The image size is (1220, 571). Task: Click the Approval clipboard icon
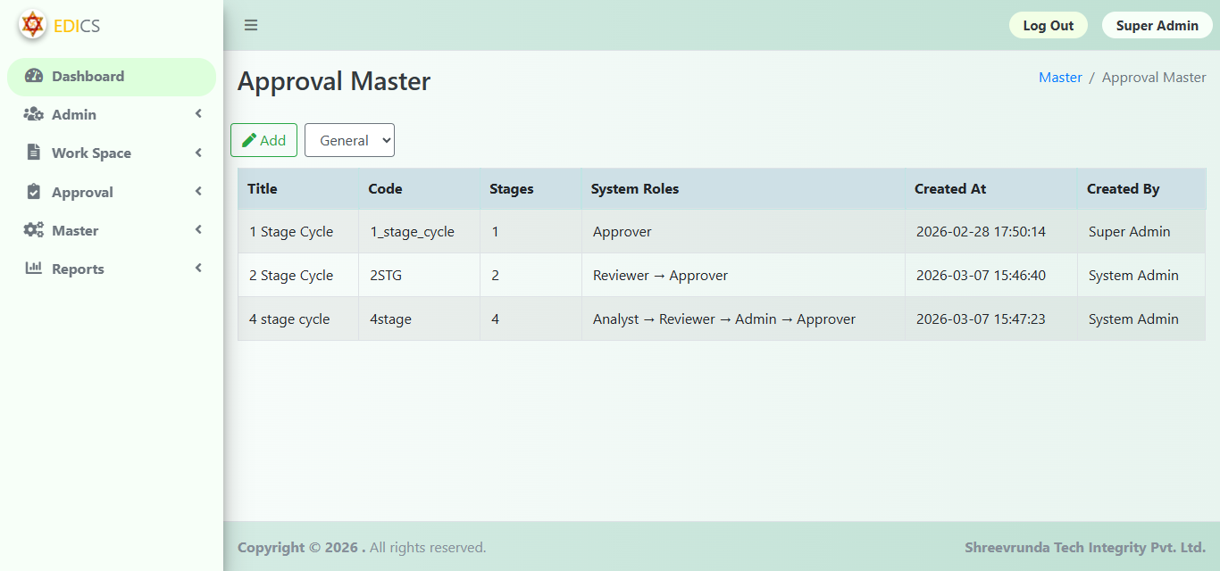tap(34, 192)
